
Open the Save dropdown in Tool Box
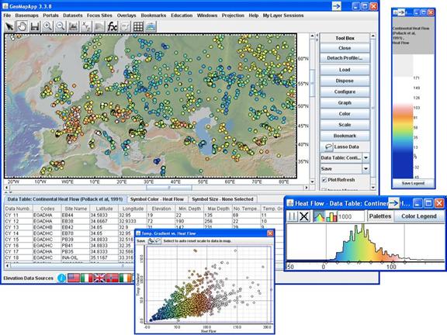click(366, 168)
